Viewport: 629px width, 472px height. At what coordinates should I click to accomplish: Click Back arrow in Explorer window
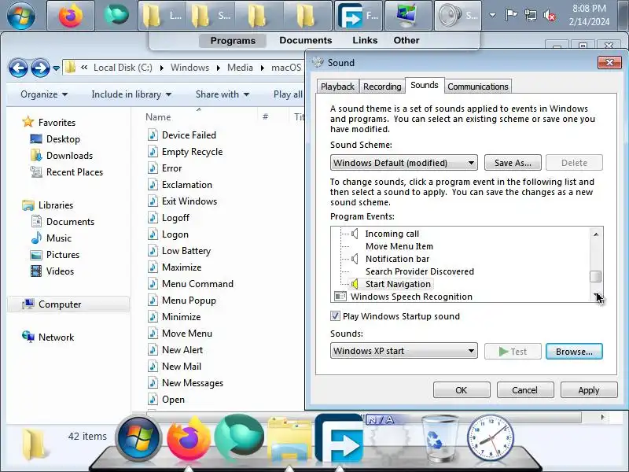[18, 68]
